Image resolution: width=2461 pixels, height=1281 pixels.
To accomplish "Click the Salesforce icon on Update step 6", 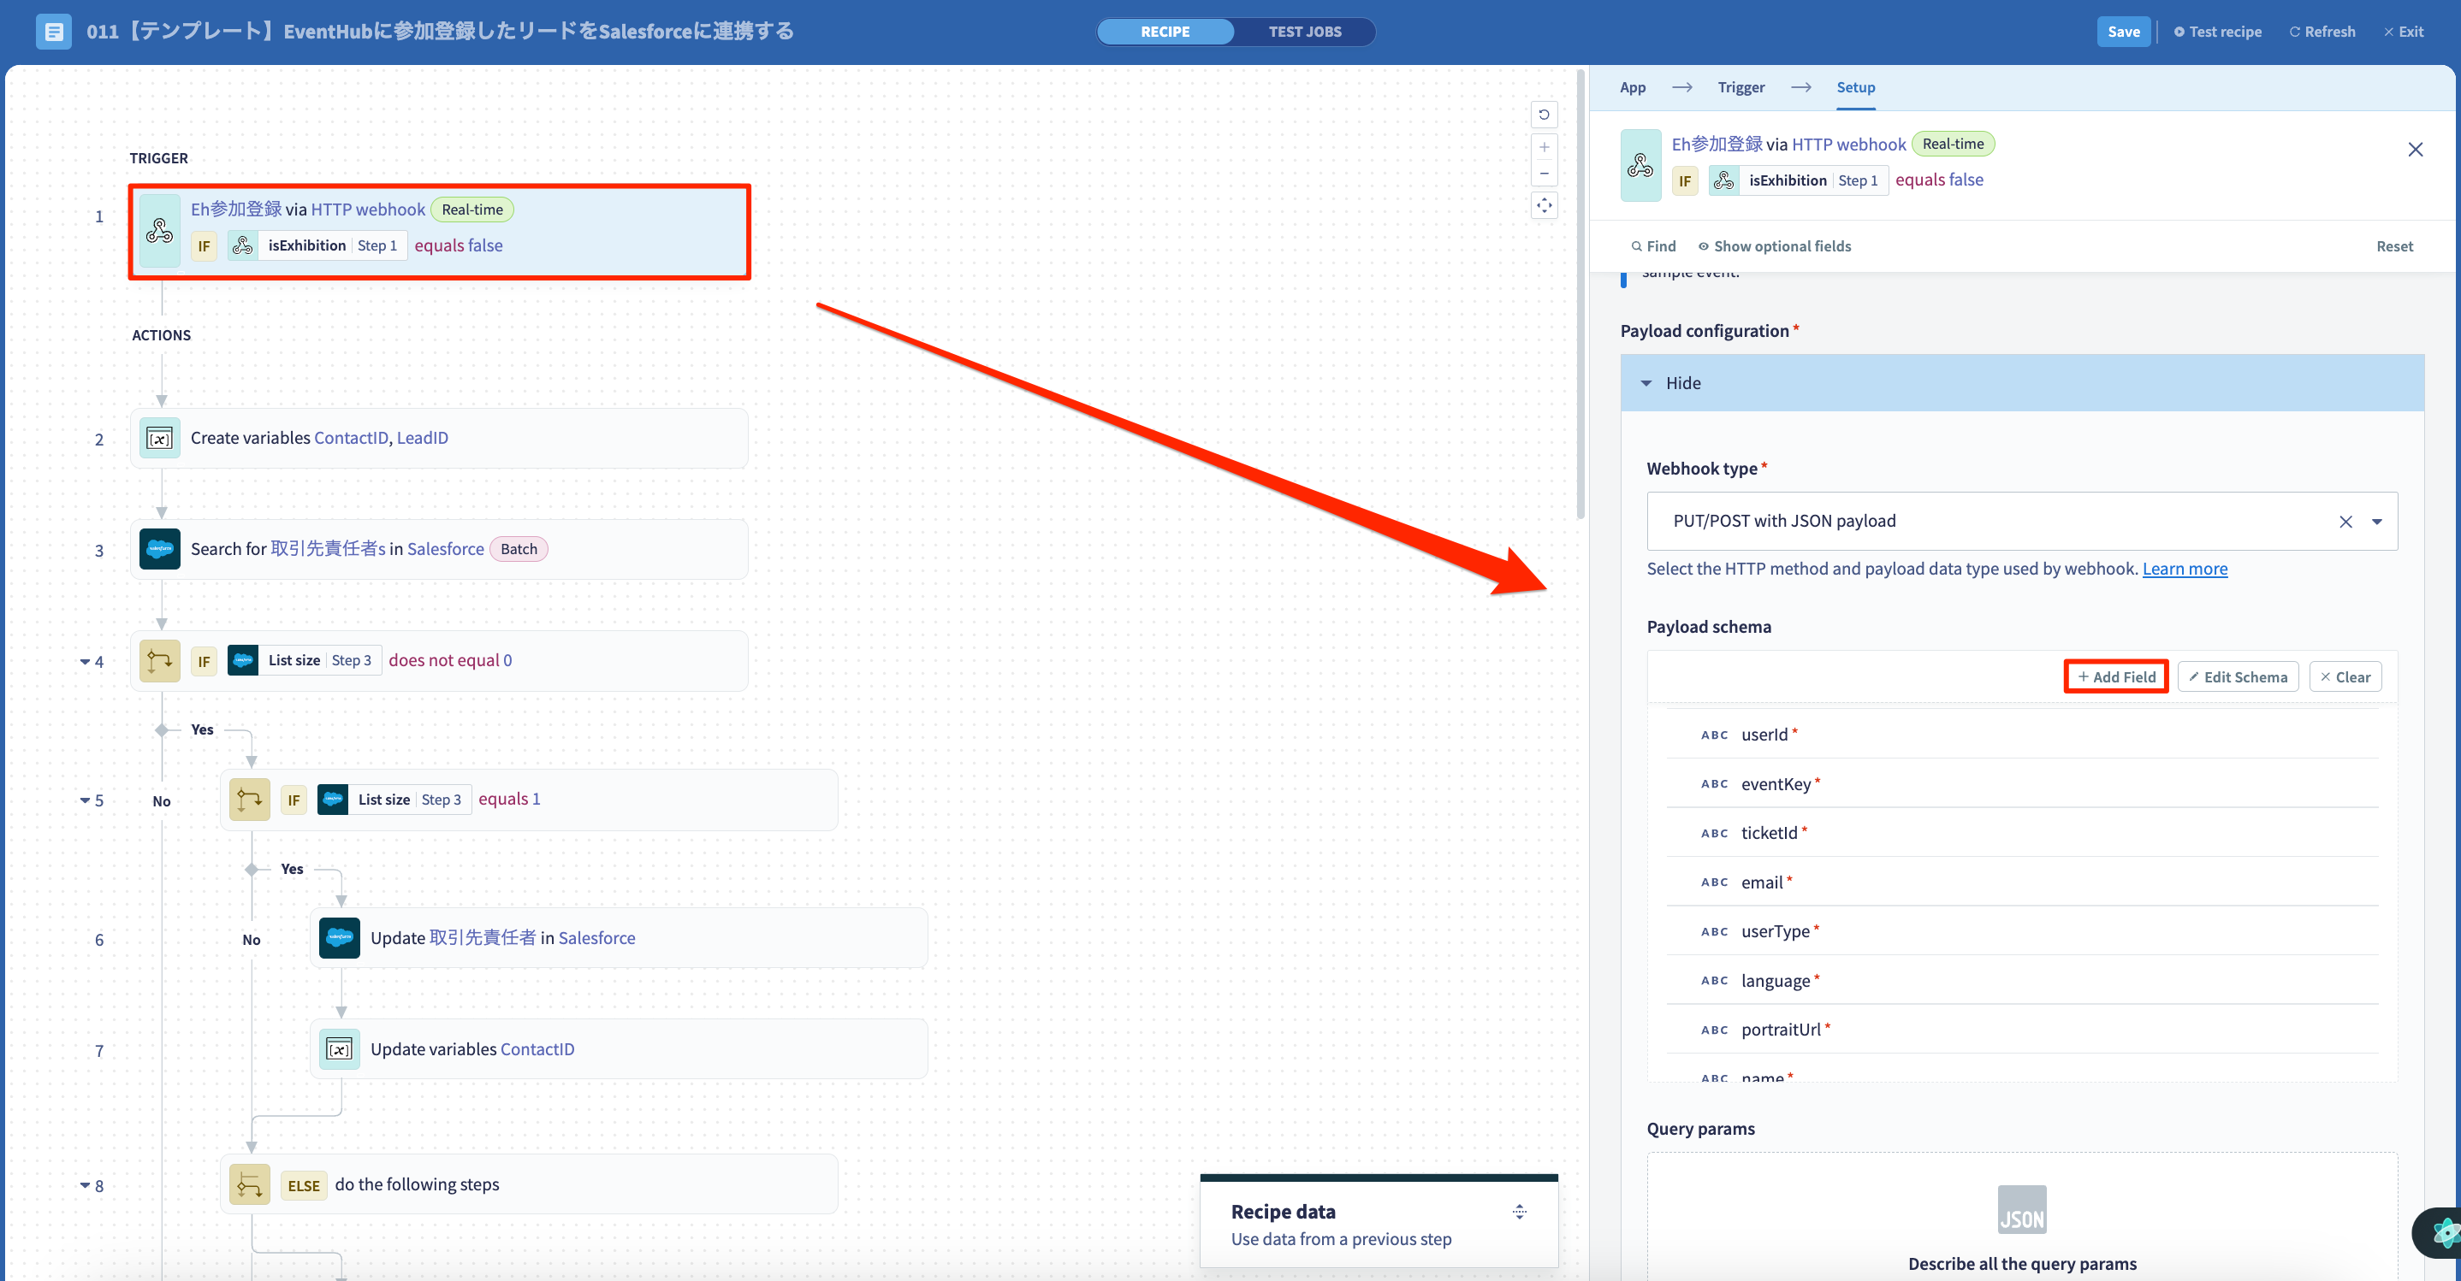I will click(339, 938).
